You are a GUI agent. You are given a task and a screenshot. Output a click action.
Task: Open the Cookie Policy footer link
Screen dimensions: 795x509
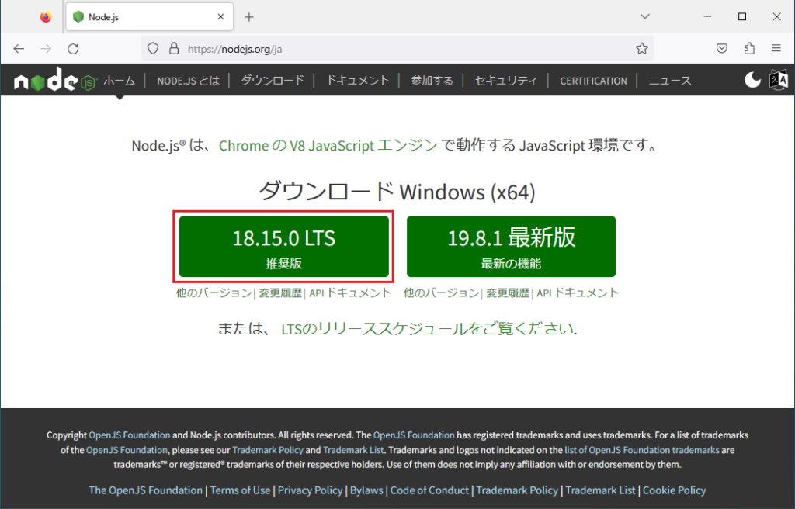click(675, 490)
